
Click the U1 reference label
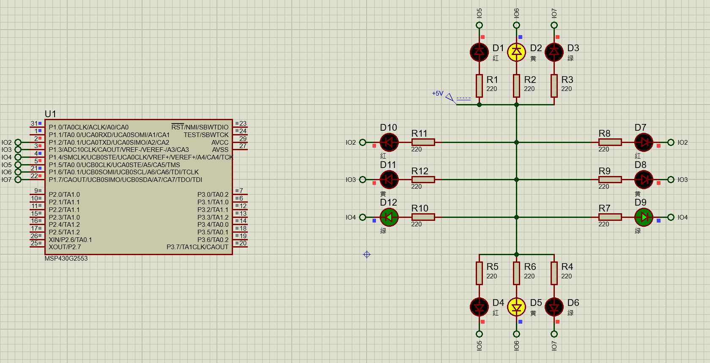coord(50,114)
